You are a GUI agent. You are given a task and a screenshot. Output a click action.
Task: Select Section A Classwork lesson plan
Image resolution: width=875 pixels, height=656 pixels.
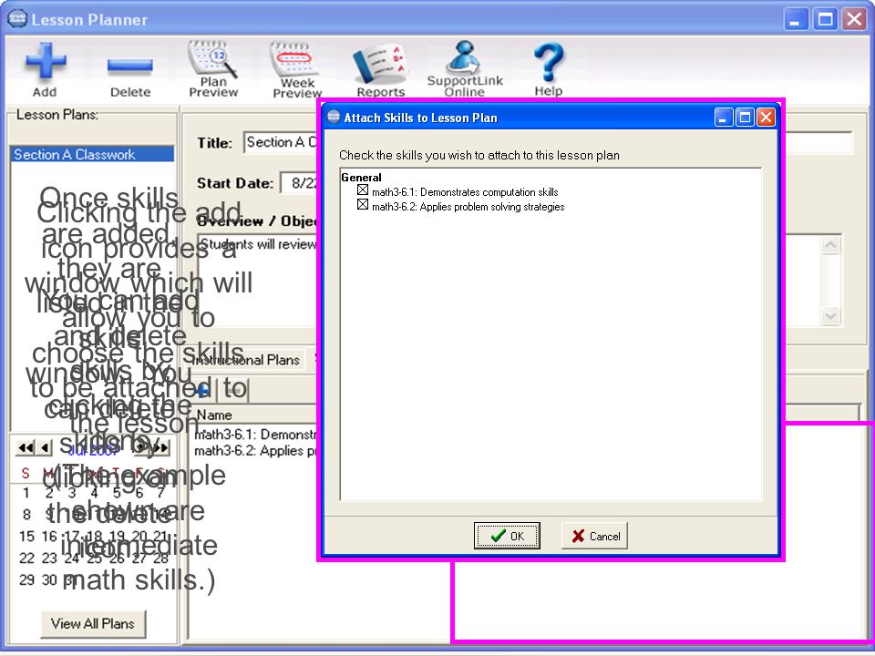[92, 155]
